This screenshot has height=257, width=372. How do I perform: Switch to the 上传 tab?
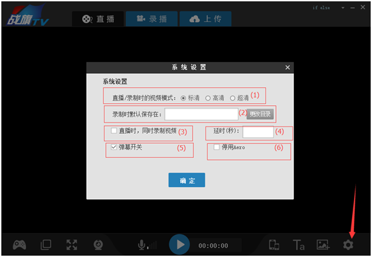pos(205,19)
